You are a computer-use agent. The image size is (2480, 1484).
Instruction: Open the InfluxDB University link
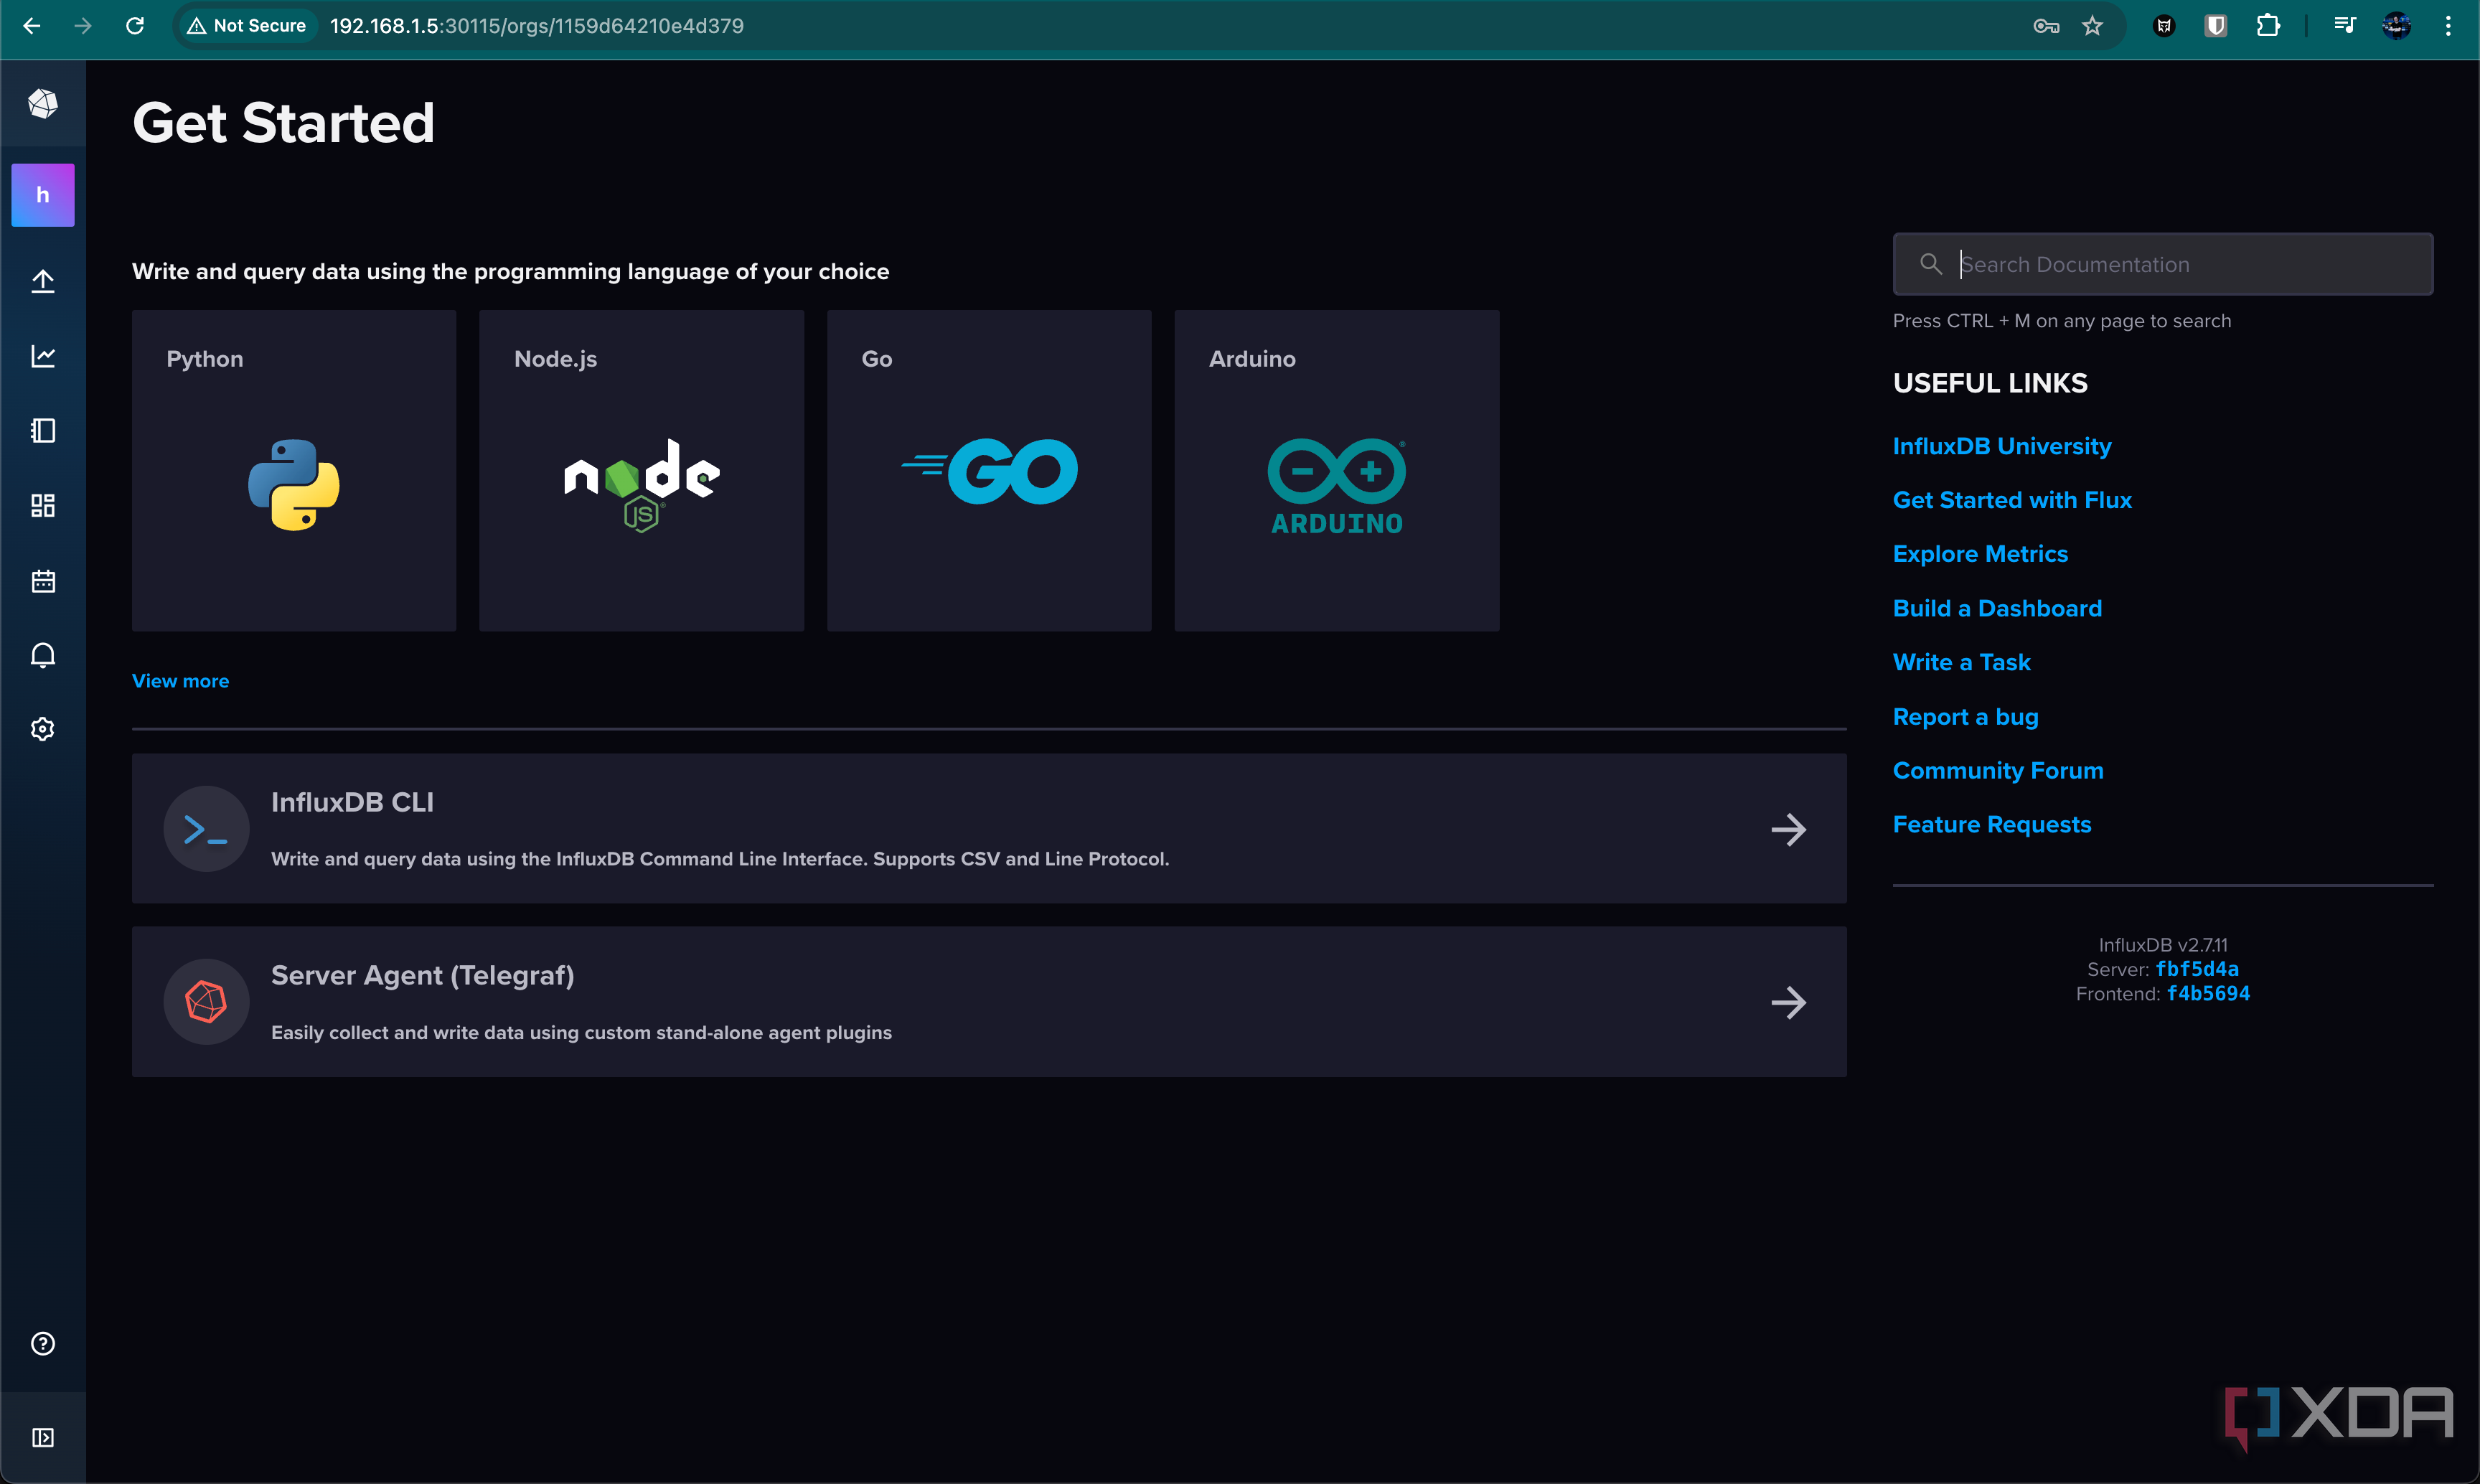(x=2001, y=446)
